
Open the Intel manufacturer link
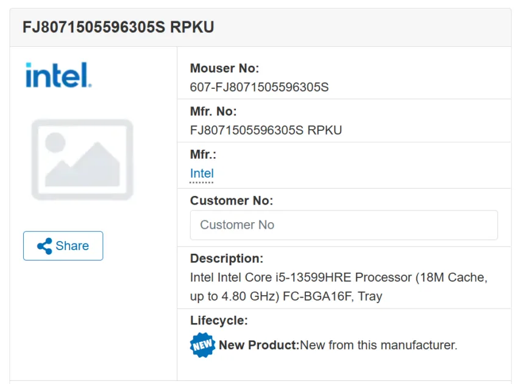tap(202, 173)
